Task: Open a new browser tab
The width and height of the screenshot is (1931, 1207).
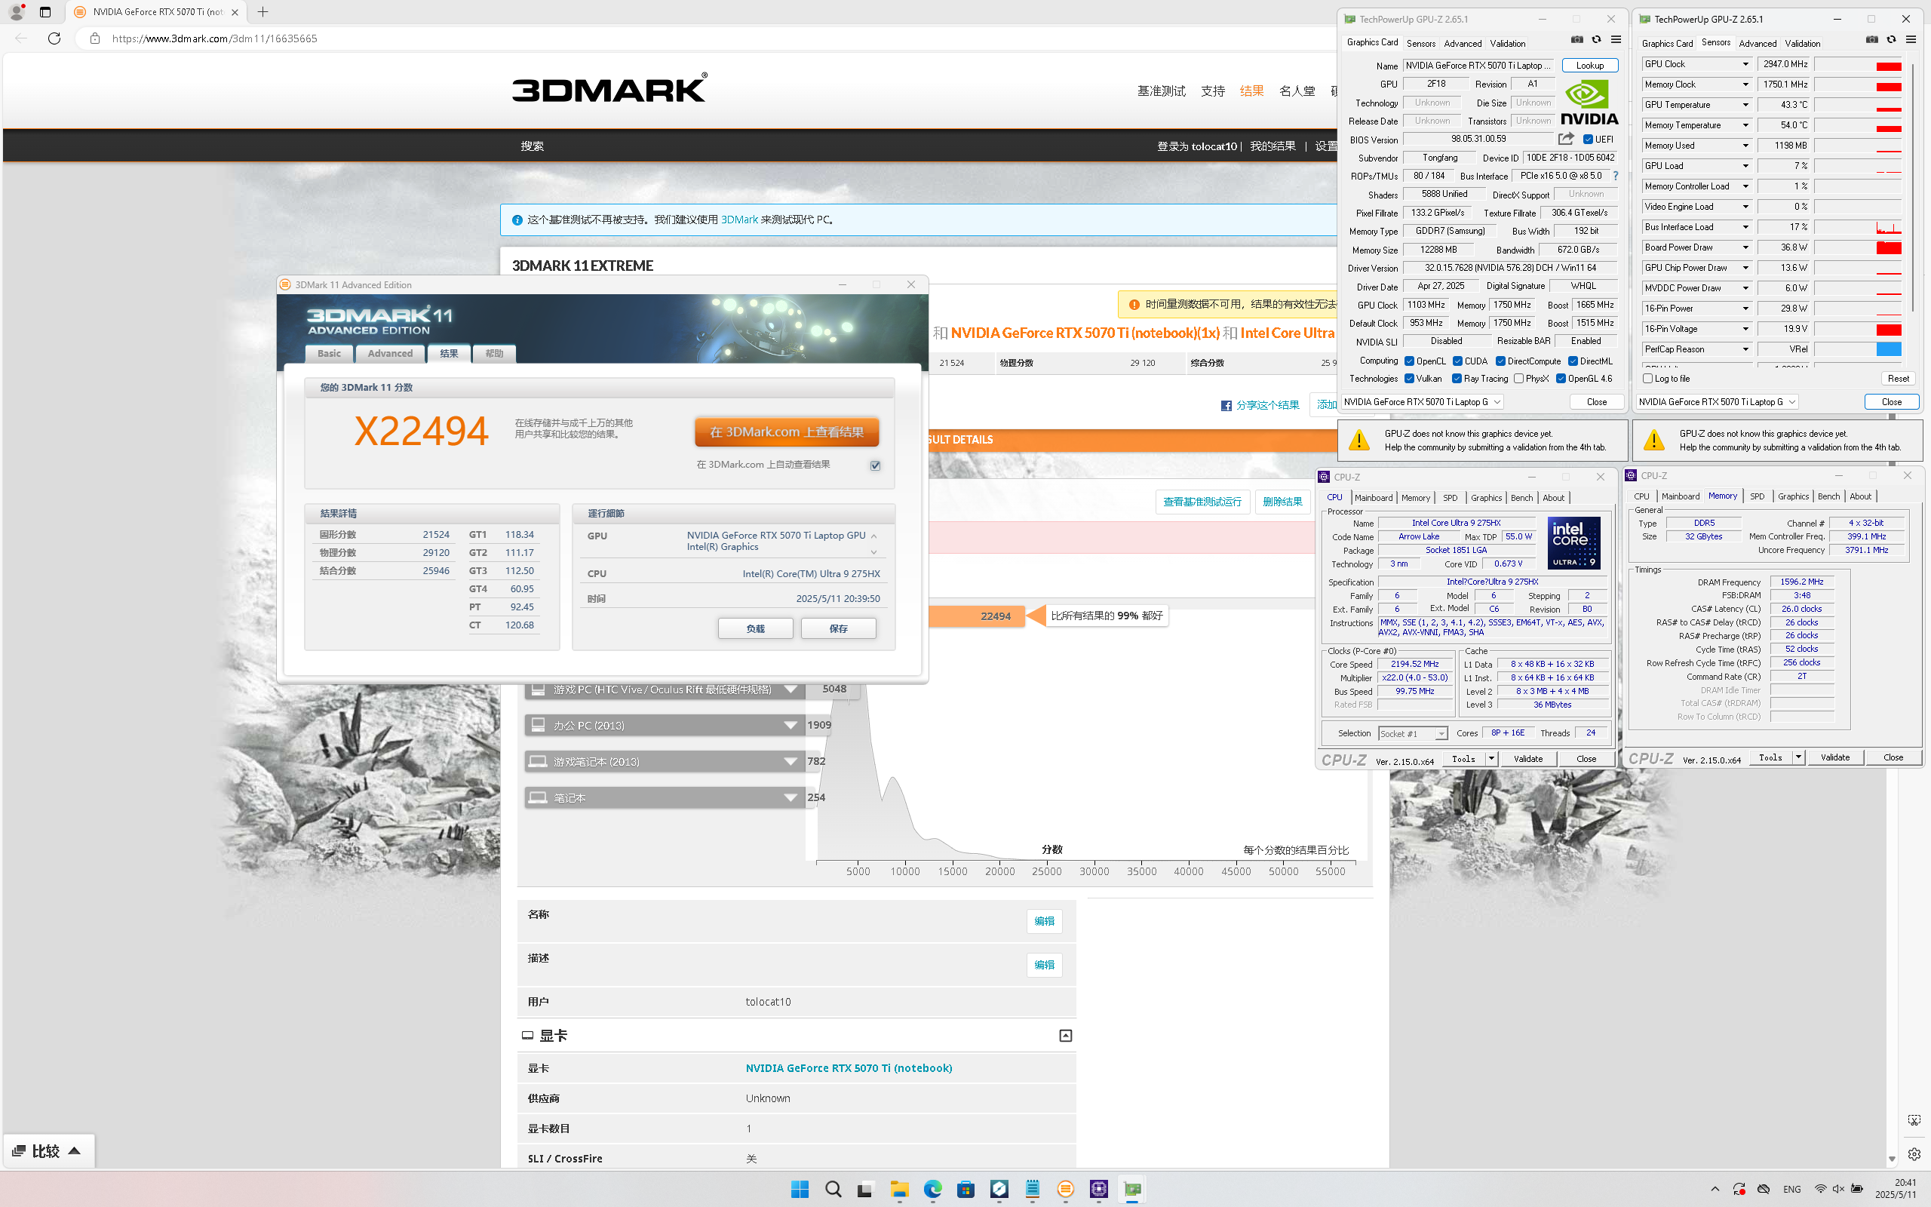Action: (262, 12)
